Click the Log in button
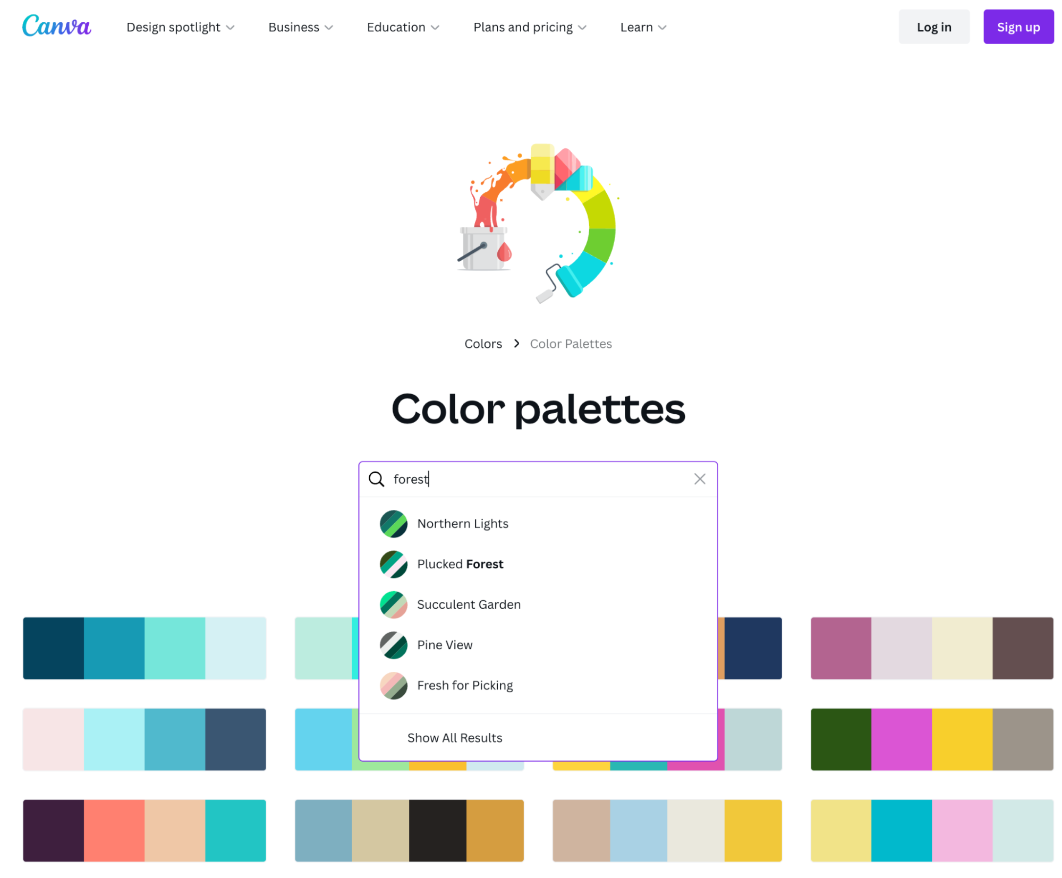 [x=932, y=27]
